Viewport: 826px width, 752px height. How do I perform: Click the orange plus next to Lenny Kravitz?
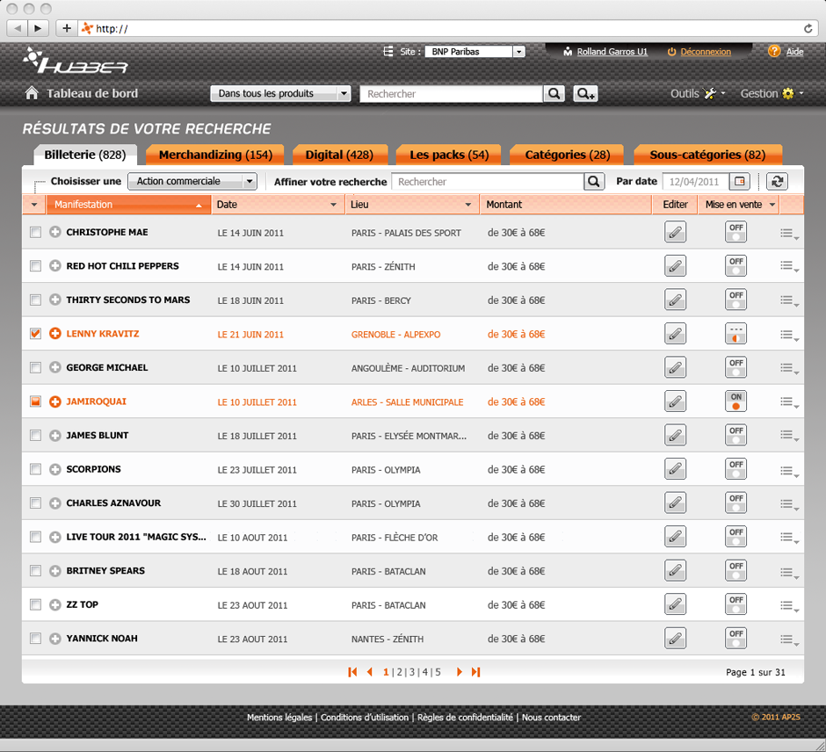[55, 333]
